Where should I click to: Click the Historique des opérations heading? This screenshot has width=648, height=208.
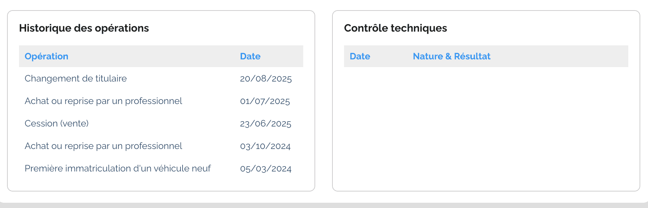[x=84, y=28]
